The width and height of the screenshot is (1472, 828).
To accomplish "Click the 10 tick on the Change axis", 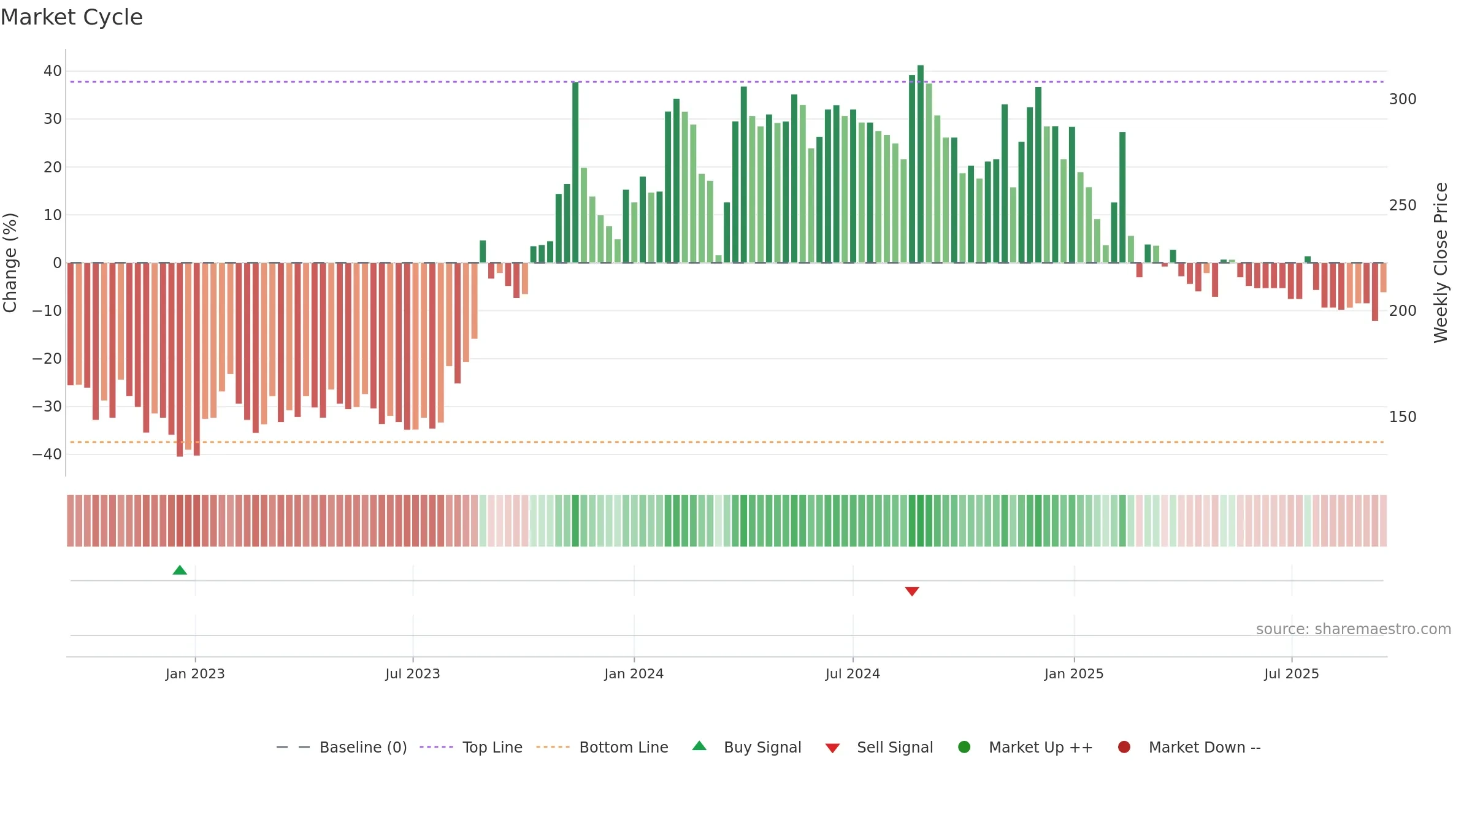I will [x=53, y=215].
